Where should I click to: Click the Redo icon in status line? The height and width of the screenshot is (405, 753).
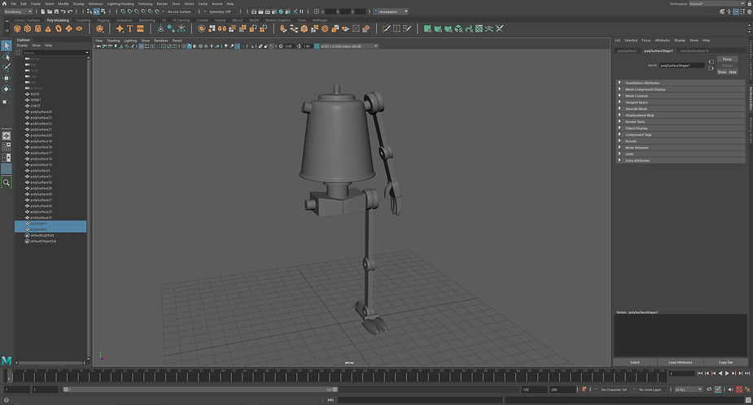(x=70, y=11)
